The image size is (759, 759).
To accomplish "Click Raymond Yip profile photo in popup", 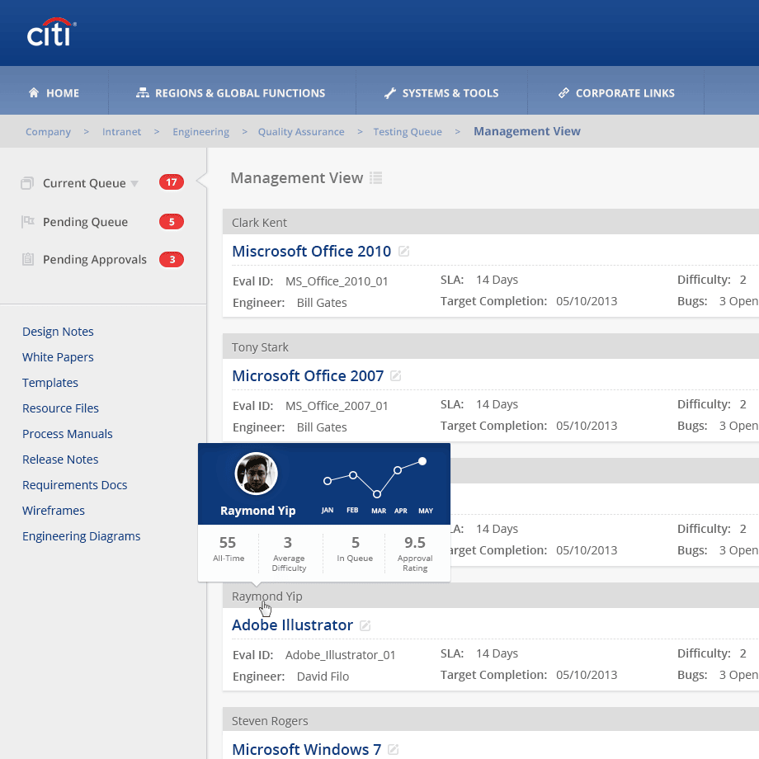I will click(x=256, y=474).
